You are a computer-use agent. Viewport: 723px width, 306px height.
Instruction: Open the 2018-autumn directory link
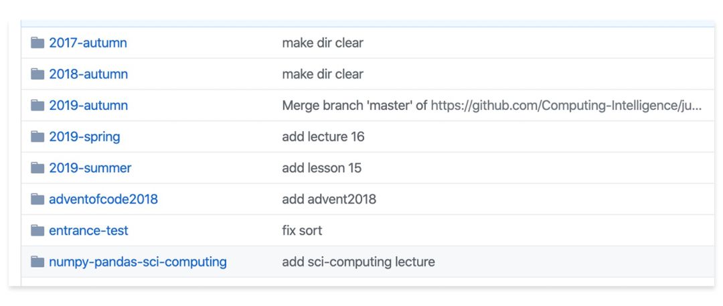coord(88,74)
